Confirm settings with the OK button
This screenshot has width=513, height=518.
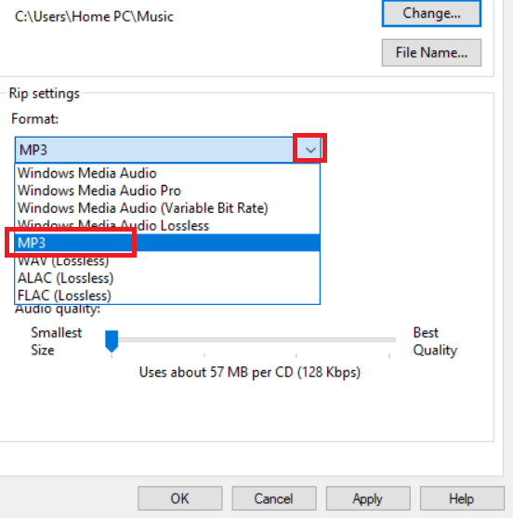click(x=180, y=498)
